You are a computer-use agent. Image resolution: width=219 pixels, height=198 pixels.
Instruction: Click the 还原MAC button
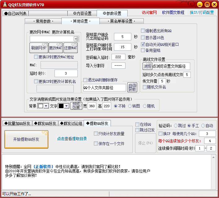tap(71, 48)
